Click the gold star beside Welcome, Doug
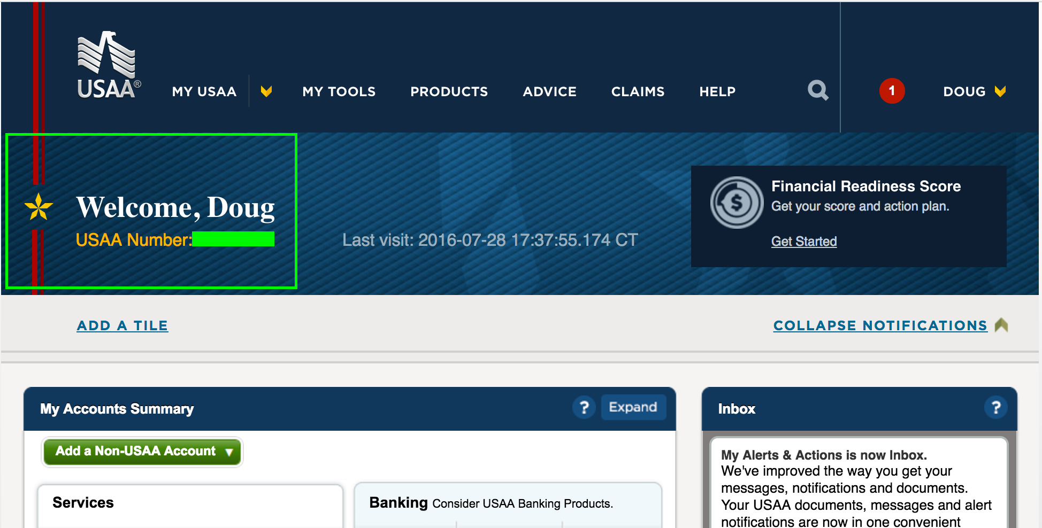1042x528 pixels. pyautogui.click(x=39, y=207)
